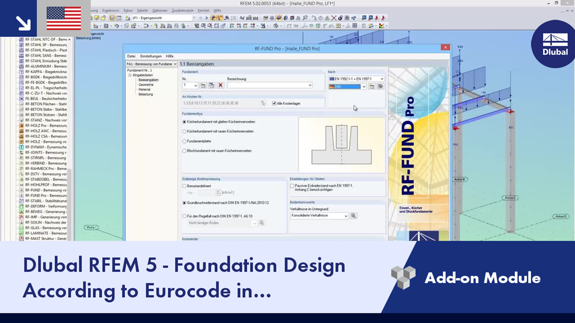Select the Fundamentplatte radio option
This screenshot has width=575, height=323.
pyautogui.click(x=184, y=141)
